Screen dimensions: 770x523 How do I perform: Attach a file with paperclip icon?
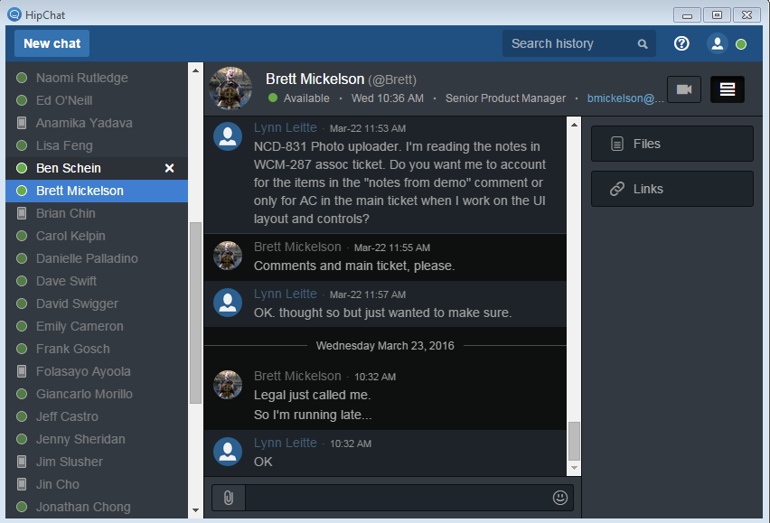coord(229,498)
